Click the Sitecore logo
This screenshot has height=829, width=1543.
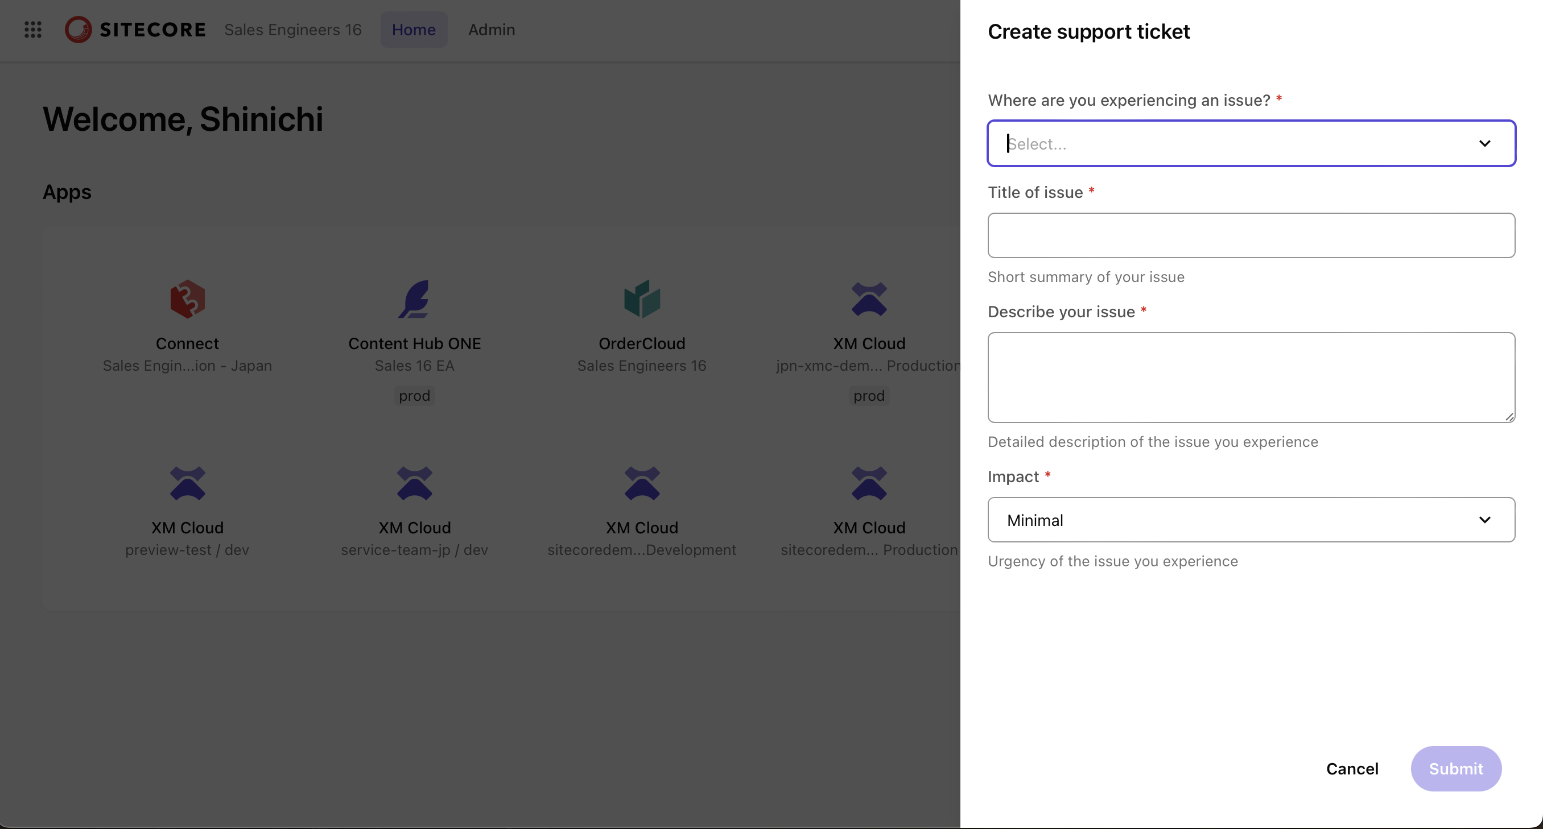point(135,30)
